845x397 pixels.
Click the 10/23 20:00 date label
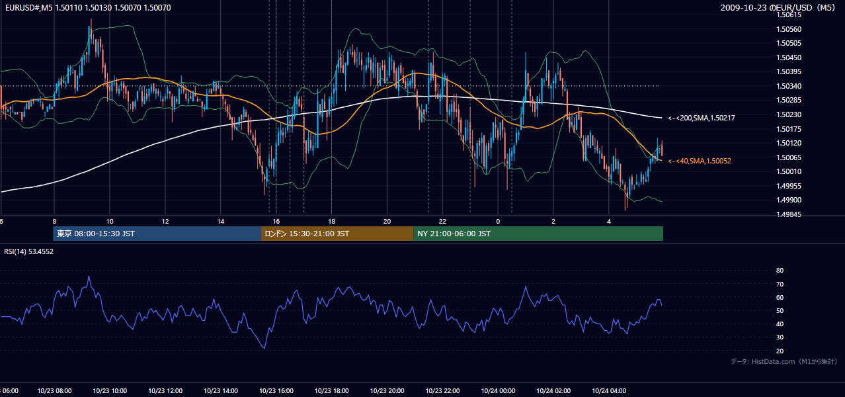387,391
